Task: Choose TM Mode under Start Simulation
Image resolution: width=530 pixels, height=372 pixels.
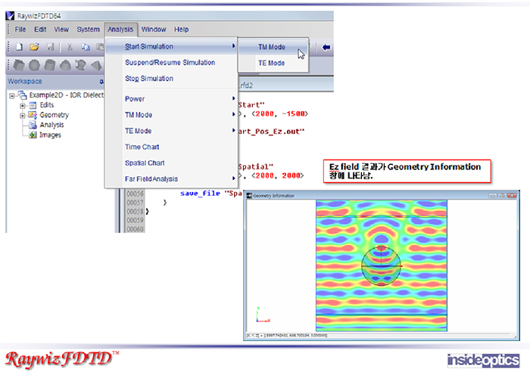Action: coord(271,47)
